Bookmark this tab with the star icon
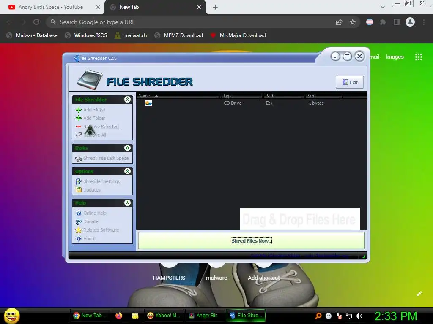The width and height of the screenshot is (433, 324). click(x=352, y=22)
